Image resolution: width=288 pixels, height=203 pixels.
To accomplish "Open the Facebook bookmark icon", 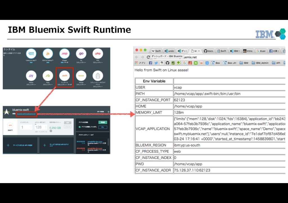I will coord(150,63).
